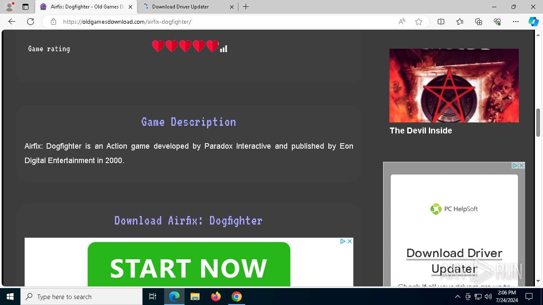Viewport: 543px width, 305px height.
Task: Open a new browser tab
Action: [x=246, y=7]
